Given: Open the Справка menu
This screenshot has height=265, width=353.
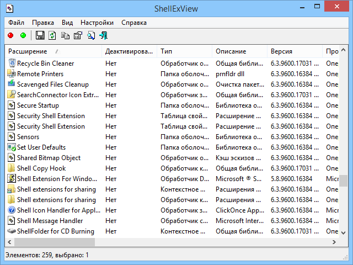Looking at the screenshot, I should [x=134, y=23].
